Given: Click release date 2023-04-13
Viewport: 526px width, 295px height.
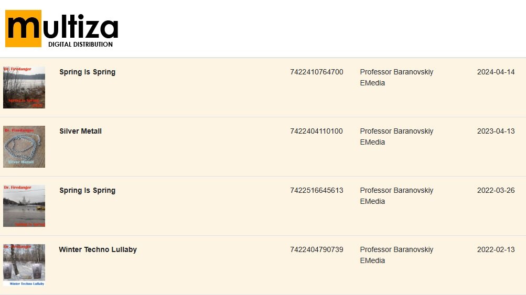Looking at the screenshot, I should coord(496,131).
